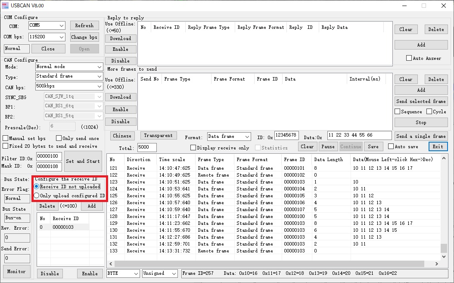The image size is (454, 283).
Task: Click Send a single frame
Action: click(x=421, y=136)
